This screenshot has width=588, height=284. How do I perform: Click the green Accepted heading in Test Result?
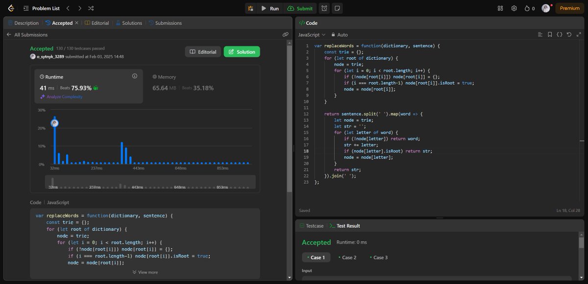(x=316, y=242)
